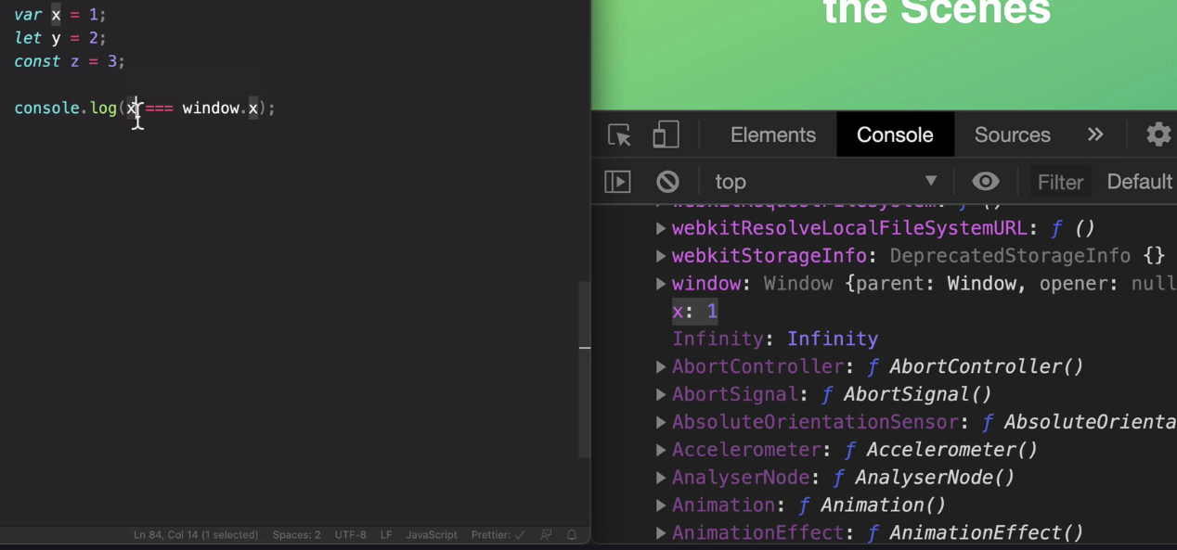Expand AbortSignal entry
This screenshot has width=1177, height=550.
(661, 395)
